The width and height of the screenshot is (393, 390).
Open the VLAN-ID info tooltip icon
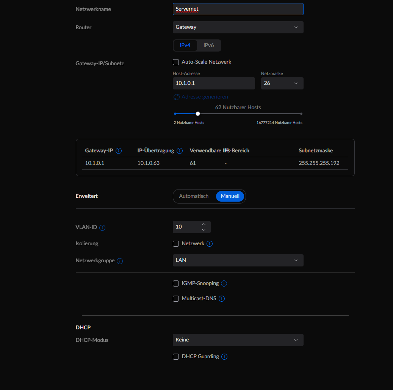[x=102, y=227]
